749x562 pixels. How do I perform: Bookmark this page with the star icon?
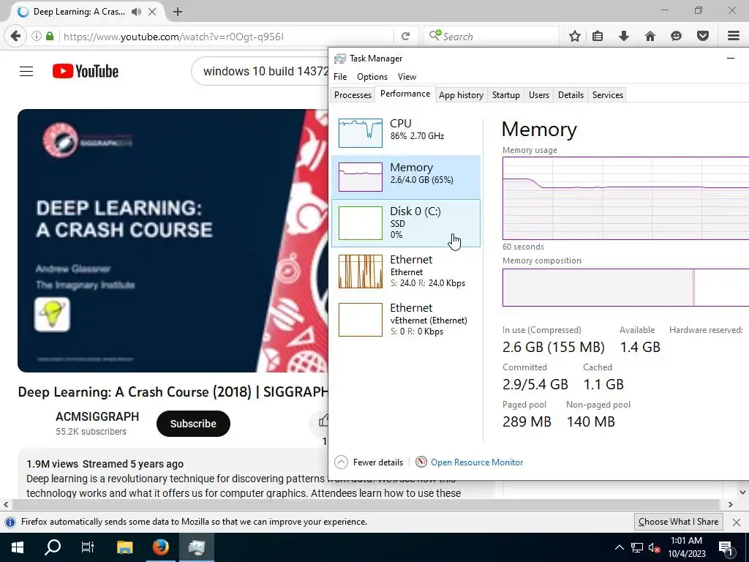tap(575, 37)
